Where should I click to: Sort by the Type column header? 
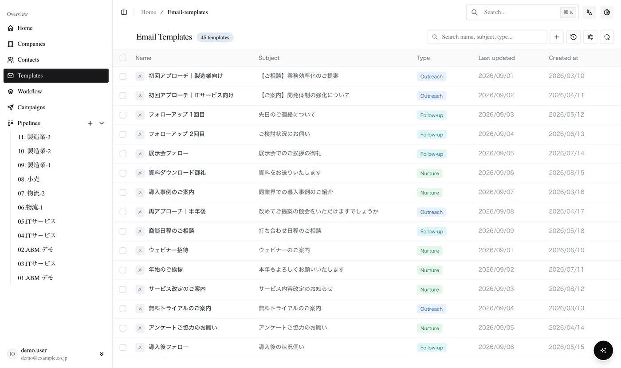pyautogui.click(x=423, y=58)
